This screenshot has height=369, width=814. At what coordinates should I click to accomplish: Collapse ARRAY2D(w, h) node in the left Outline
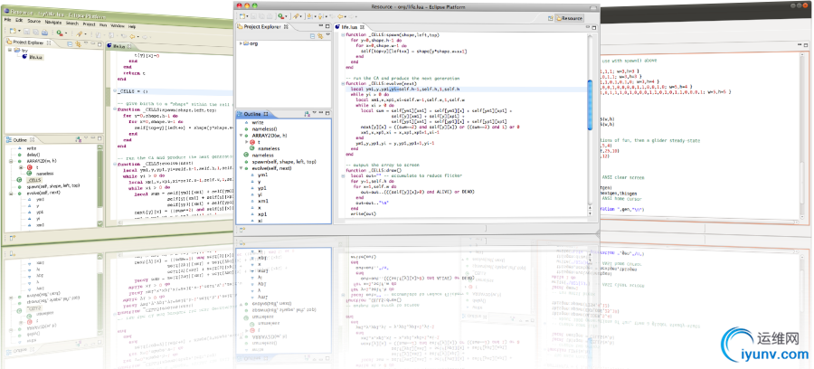[11, 161]
